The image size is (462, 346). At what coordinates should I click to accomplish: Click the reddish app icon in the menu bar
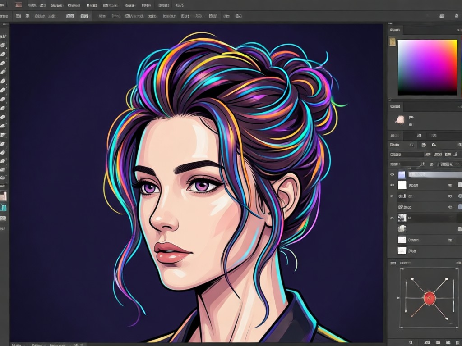(18, 5)
